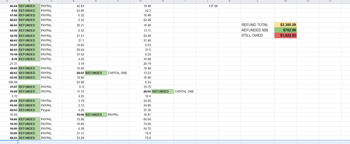Select column F header
This screenshot has height=144, width=350.
point(118,1)
